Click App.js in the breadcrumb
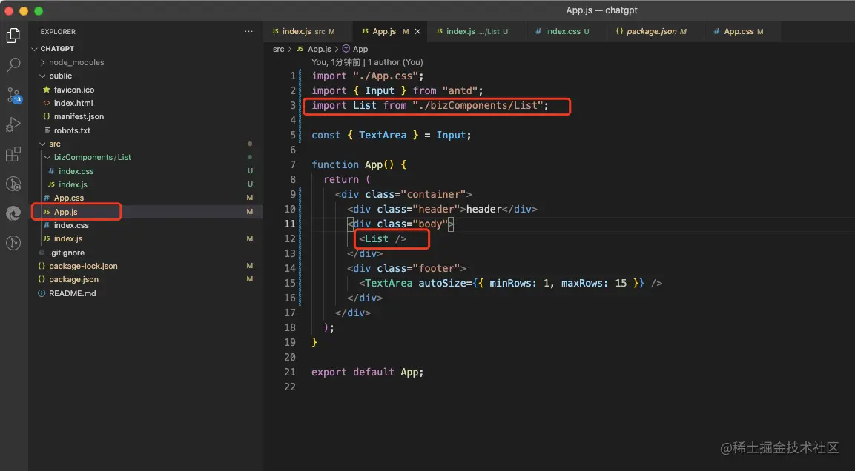Image resolution: width=855 pixels, height=471 pixels. point(319,49)
